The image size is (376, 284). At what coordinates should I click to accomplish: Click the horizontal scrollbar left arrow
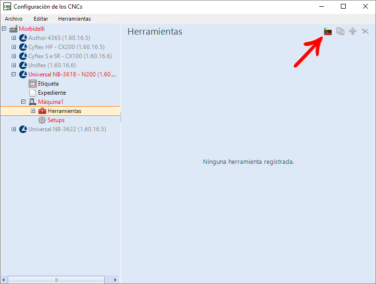[3, 280]
